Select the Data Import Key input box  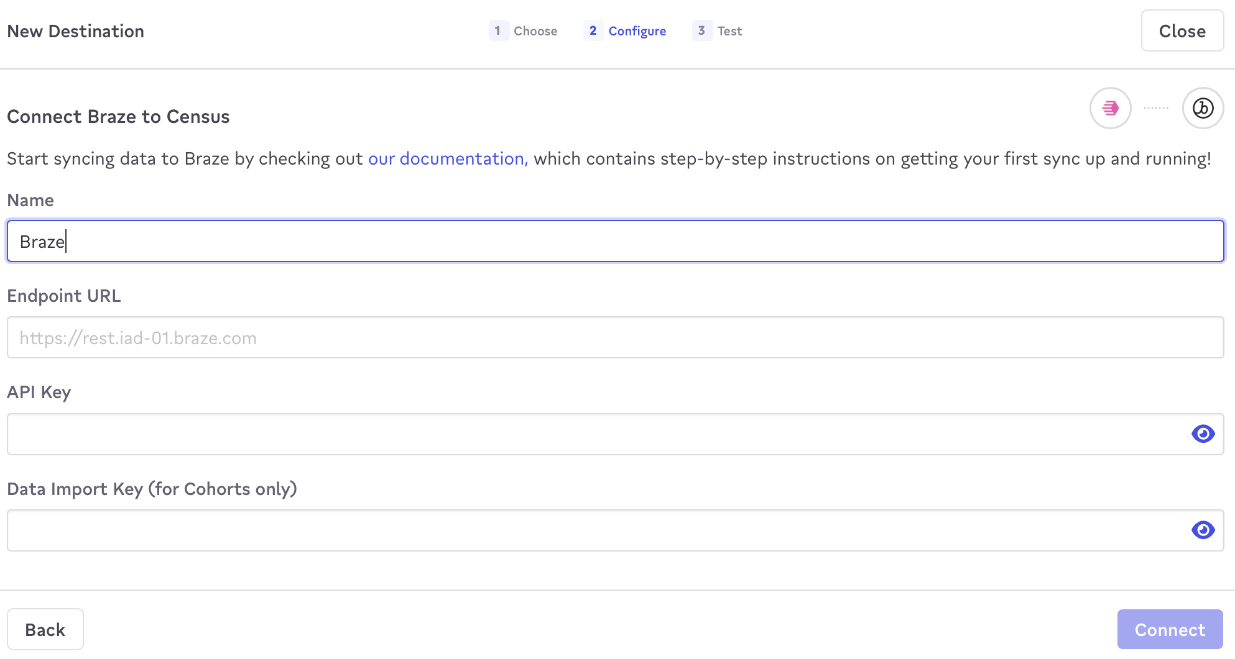[597, 530]
